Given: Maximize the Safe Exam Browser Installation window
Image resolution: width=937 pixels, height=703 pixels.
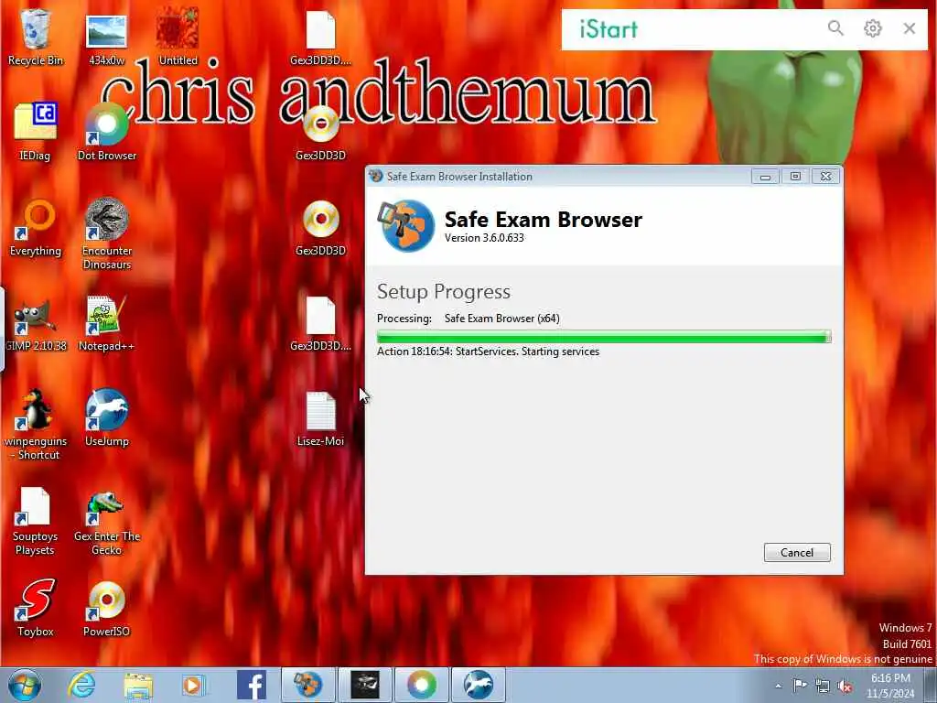Looking at the screenshot, I should click(795, 177).
